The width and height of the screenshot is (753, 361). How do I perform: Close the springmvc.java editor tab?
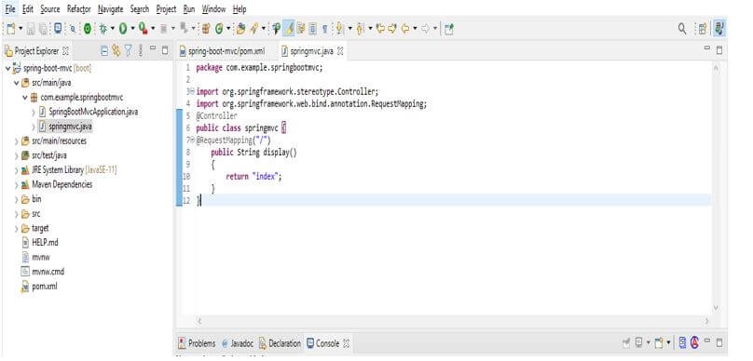pyautogui.click(x=340, y=50)
